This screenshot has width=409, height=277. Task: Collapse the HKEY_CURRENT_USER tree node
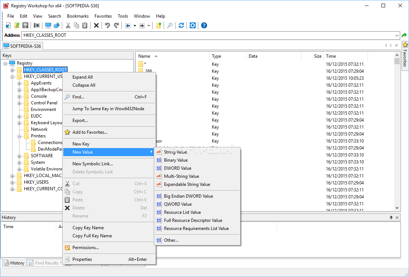click(x=12, y=77)
